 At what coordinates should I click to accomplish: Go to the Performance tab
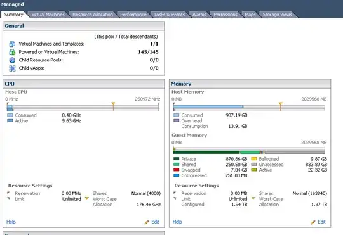(x=133, y=15)
